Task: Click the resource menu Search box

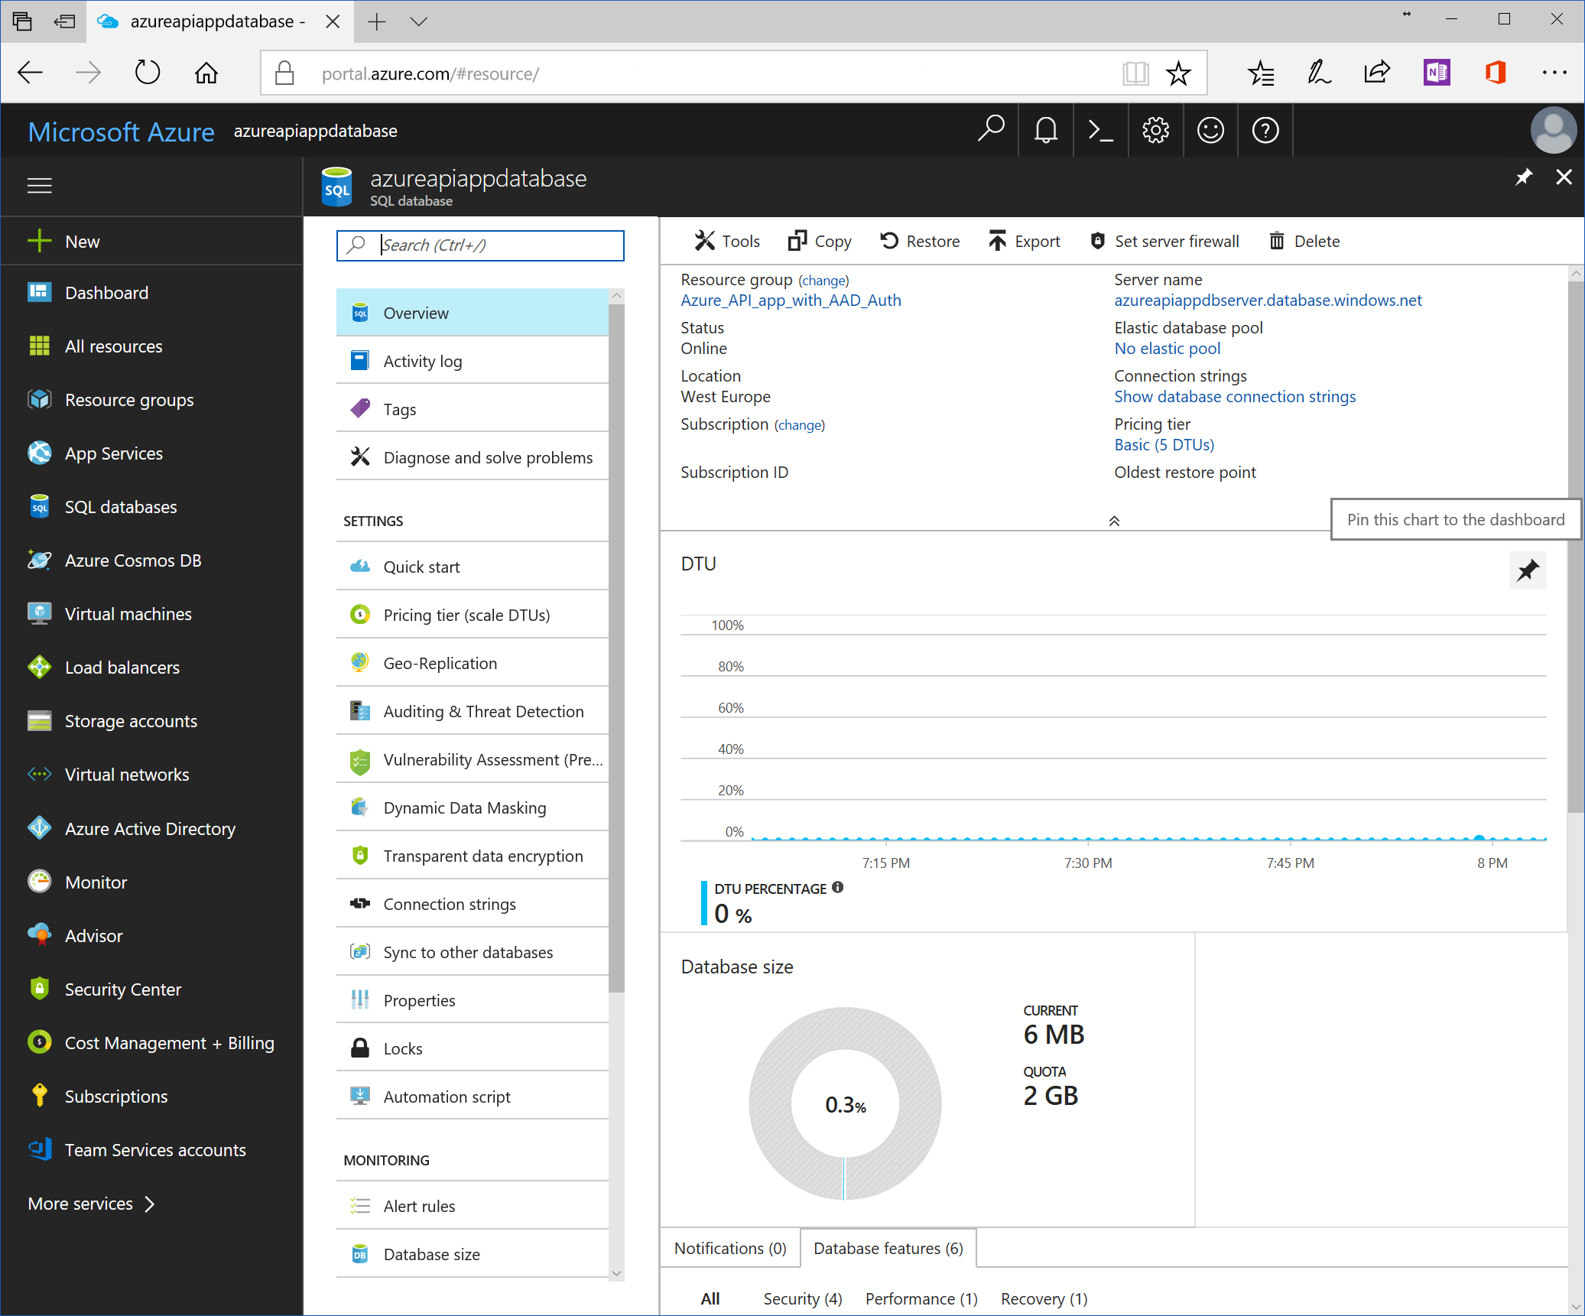Action: click(489, 245)
